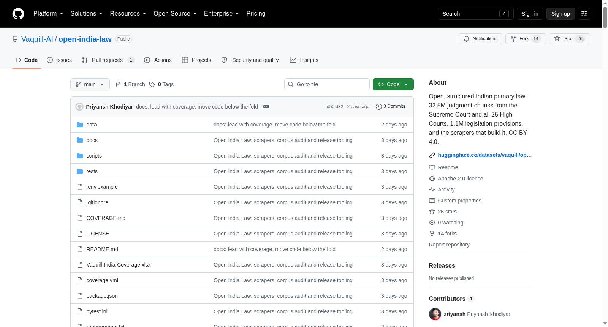Image resolution: width=608 pixels, height=327 pixels.
Task: Open the Contributors heading link
Action: point(452,299)
